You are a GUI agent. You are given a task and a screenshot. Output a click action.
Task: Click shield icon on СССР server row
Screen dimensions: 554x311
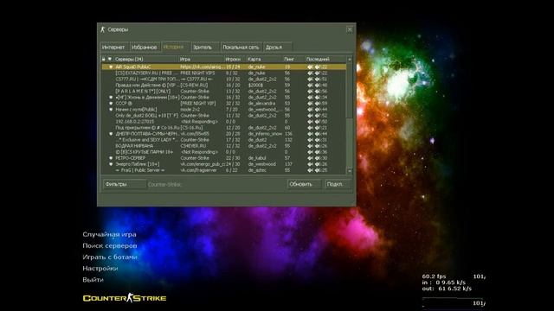[111, 104]
